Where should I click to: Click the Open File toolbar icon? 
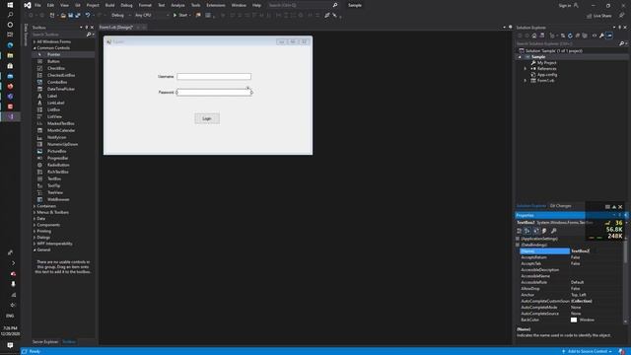point(63,16)
